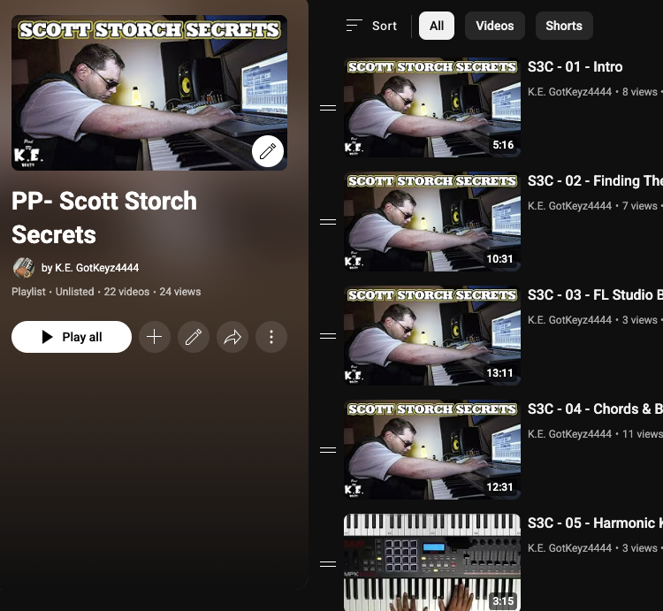Open the three-dot more options menu

tap(271, 337)
